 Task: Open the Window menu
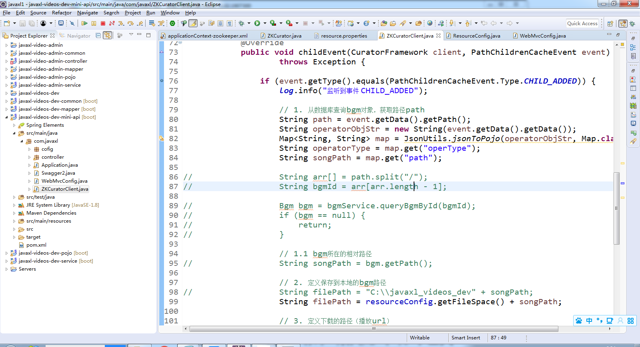click(x=170, y=13)
